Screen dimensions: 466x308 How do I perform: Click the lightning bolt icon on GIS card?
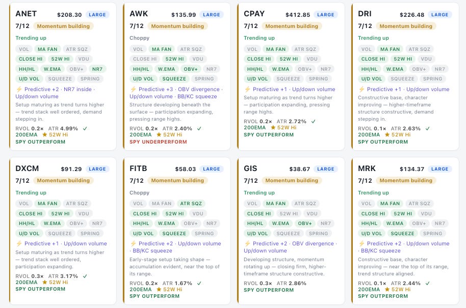click(247, 244)
